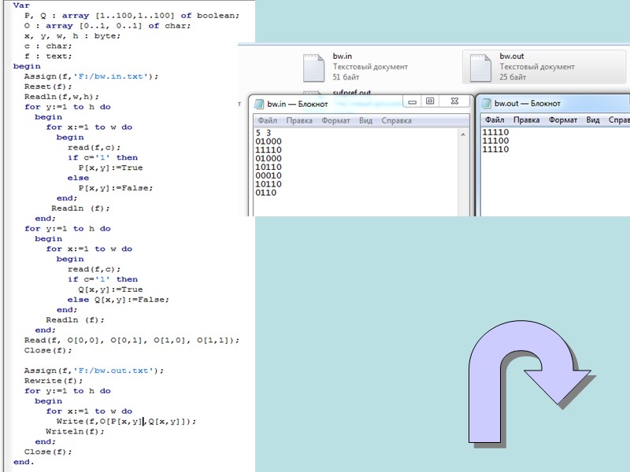Click the Notepad icon in bw.in title bar
This screenshot has height=472, width=630.
pos(260,104)
